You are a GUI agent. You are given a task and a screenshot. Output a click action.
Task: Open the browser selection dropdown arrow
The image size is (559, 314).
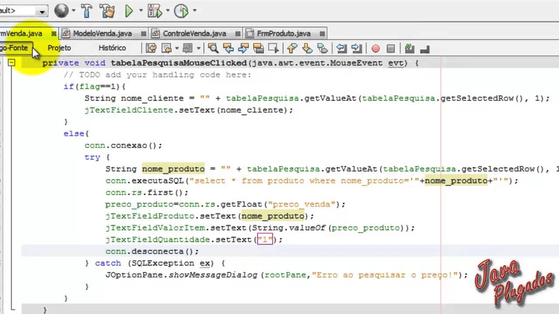(73, 10)
